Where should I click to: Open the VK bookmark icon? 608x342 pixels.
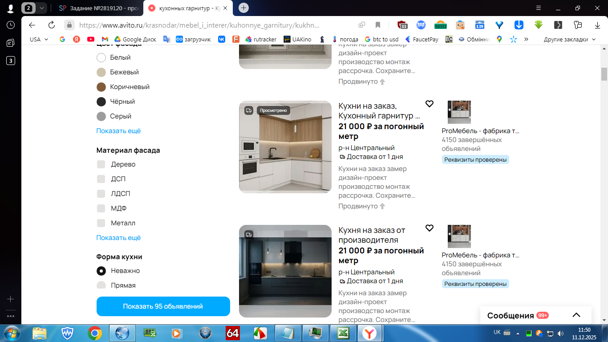click(x=222, y=39)
